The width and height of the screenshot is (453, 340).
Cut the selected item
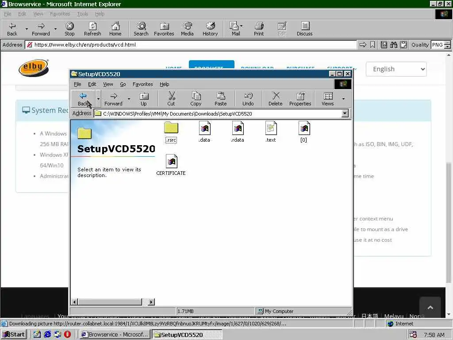click(x=171, y=99)
